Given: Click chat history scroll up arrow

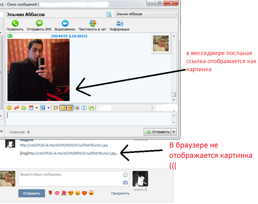Looking at the screenshot, I should 174,36.
